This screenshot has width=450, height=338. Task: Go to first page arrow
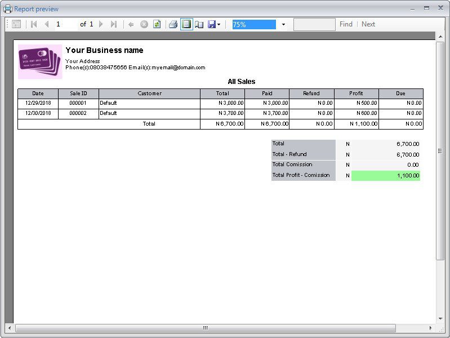click(34, 24)
